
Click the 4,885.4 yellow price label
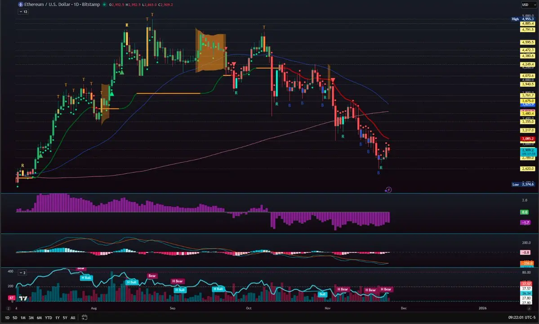[528, 23]
